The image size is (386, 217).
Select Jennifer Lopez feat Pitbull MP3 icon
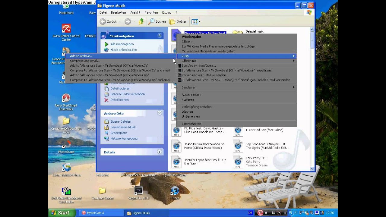(x=176, y=162)
